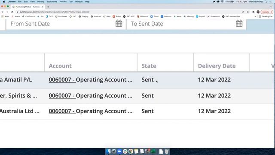Sort by the Delivery Date column header
The image size is (275, 155).
point(217,66)
